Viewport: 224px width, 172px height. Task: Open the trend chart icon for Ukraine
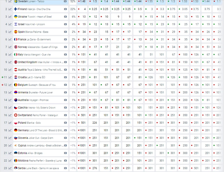10,17
